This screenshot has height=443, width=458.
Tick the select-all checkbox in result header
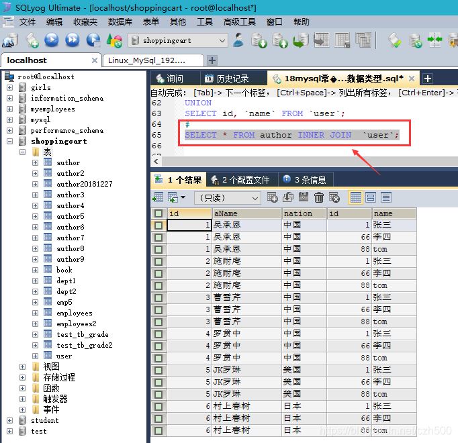158,213
